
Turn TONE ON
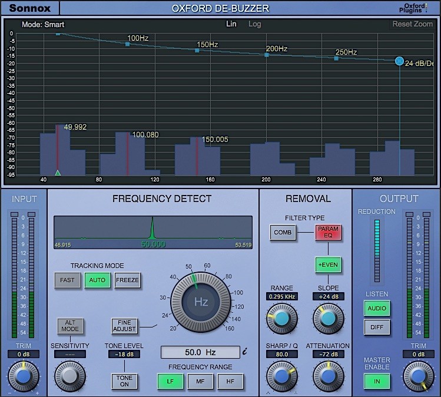[x=124, y=381]
